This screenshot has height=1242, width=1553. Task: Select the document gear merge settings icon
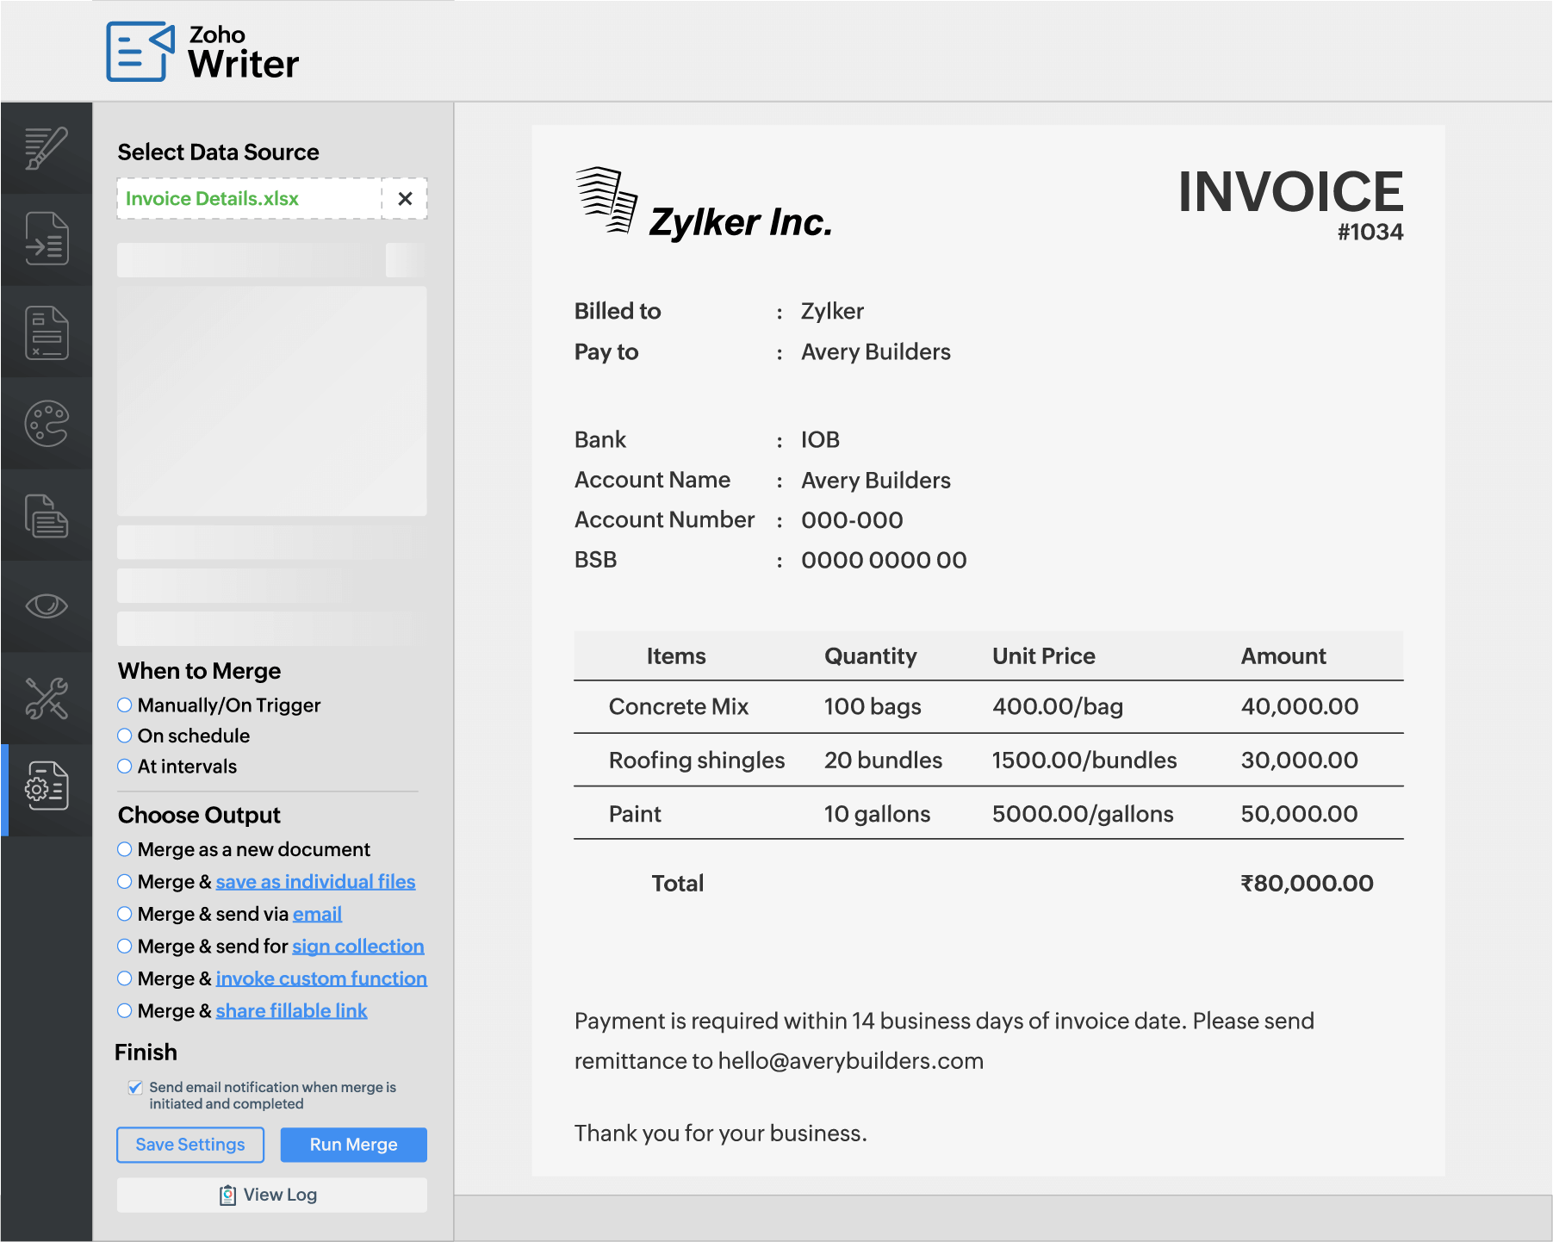(x=47, y=786)
